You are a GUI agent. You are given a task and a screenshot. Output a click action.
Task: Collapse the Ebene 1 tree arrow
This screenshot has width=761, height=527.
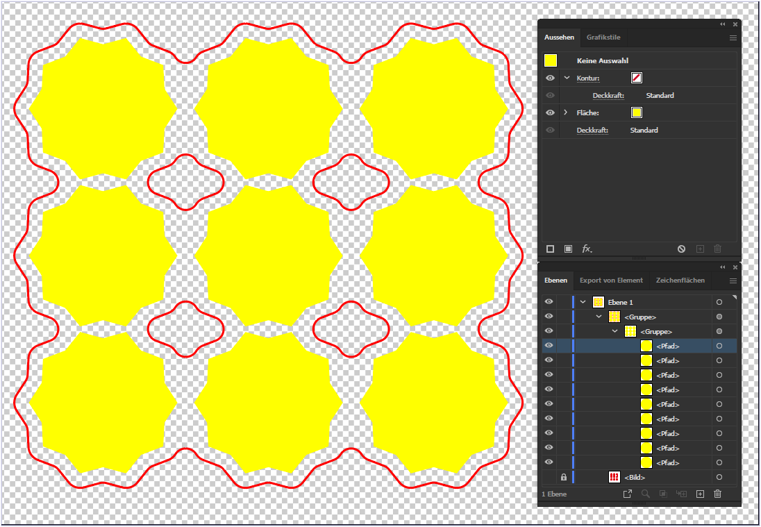tap(583, 301)
